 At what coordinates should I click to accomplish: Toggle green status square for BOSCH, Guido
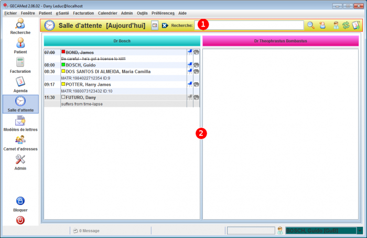point(63,65)
